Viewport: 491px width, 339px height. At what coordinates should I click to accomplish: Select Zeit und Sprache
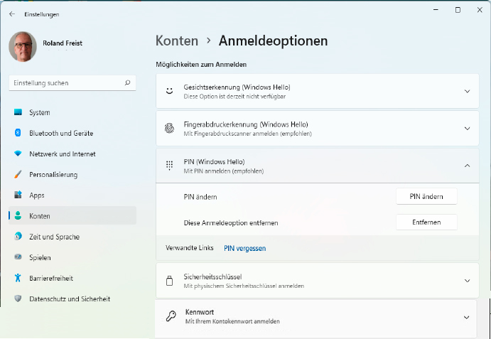pyautogui.click(x=72, y=237)
